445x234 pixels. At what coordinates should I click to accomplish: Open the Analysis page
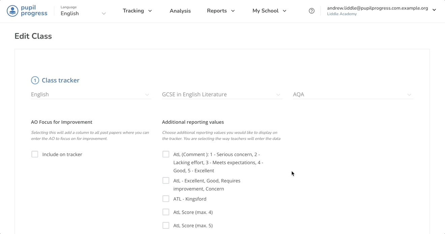pos(180,11)
